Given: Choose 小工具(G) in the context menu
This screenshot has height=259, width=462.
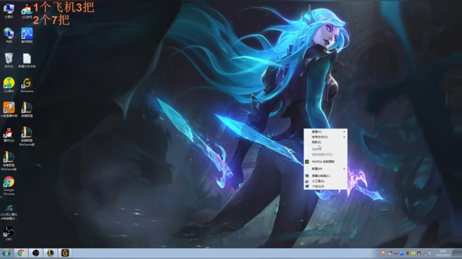Looking at the screenshot, I should coord(325,181).
